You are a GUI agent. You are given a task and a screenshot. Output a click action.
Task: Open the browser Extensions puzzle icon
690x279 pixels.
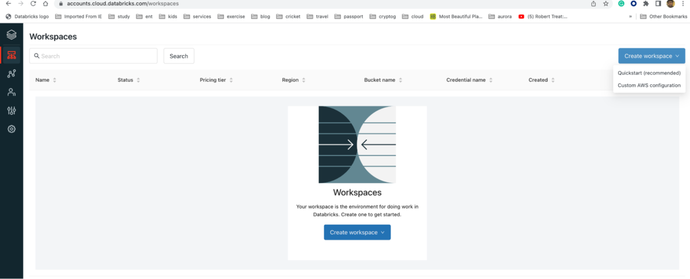tap(646, 3)
